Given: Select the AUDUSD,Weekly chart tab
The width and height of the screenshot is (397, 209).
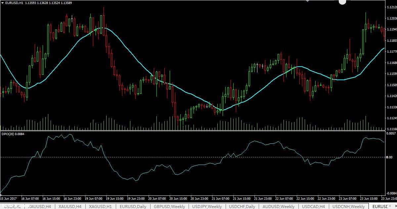Looking at the screenshot, I should pyautogui.click(x=279, y=206).
